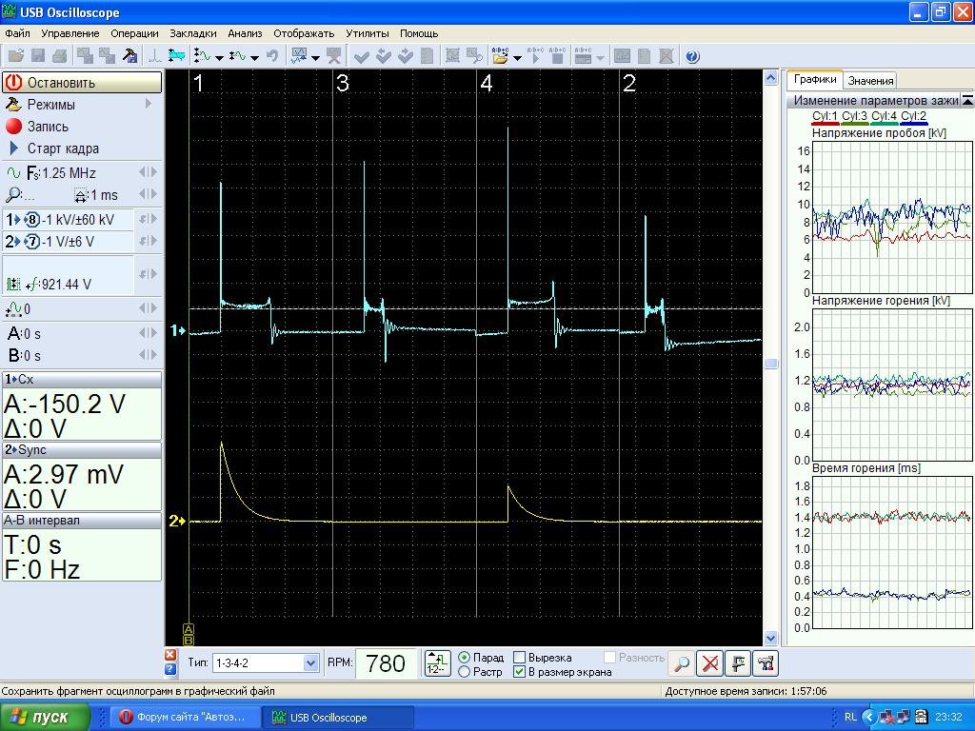Click the vertical scrollbar thumb beside the oscillogram

pos(771,364)
